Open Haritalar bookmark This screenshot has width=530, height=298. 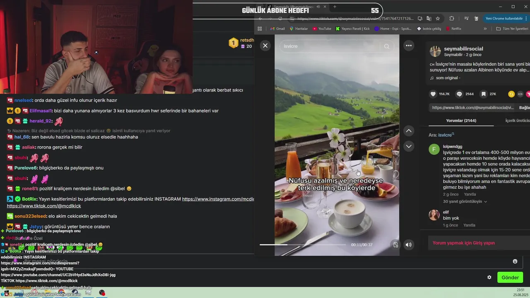[299, 29]
